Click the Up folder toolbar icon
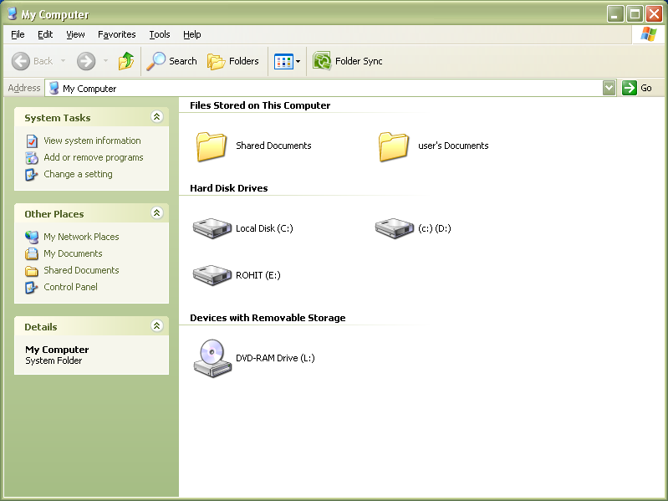 [126, 61]
